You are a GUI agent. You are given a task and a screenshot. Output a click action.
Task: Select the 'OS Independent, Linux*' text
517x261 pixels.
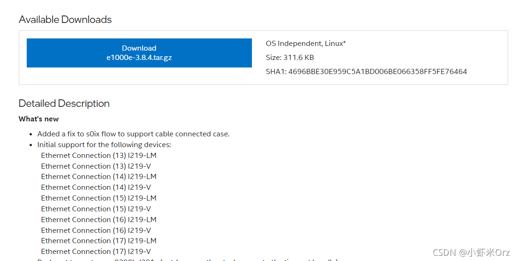pos(306,44)
